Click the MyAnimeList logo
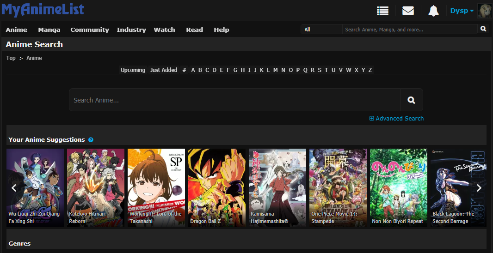Viewport: 493px width, 253px height. pyautogui.click(x=43, y=9)
